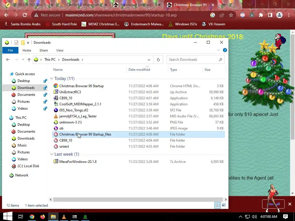Click the Chrome reload page icon

pyautogui.click(x=25, y=15)
